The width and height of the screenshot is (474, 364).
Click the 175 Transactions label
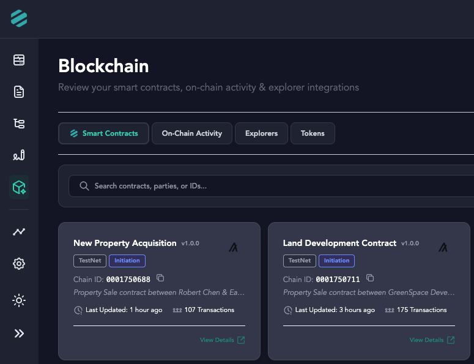(x=421, y=310)
